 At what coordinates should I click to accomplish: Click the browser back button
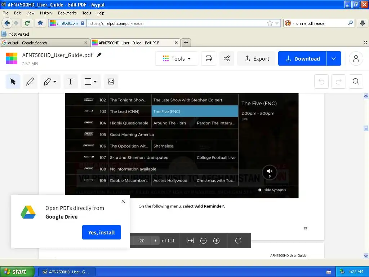click(x=7, y=23)
